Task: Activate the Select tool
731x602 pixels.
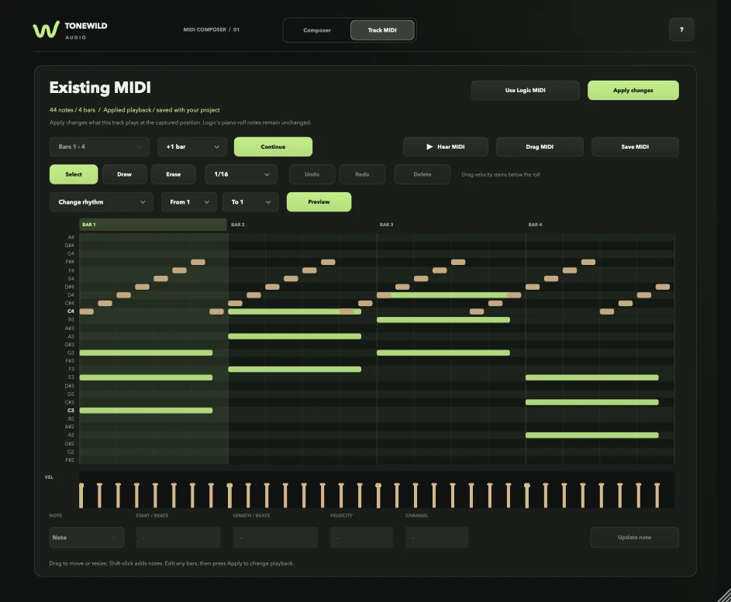Action: pos(74,174)
